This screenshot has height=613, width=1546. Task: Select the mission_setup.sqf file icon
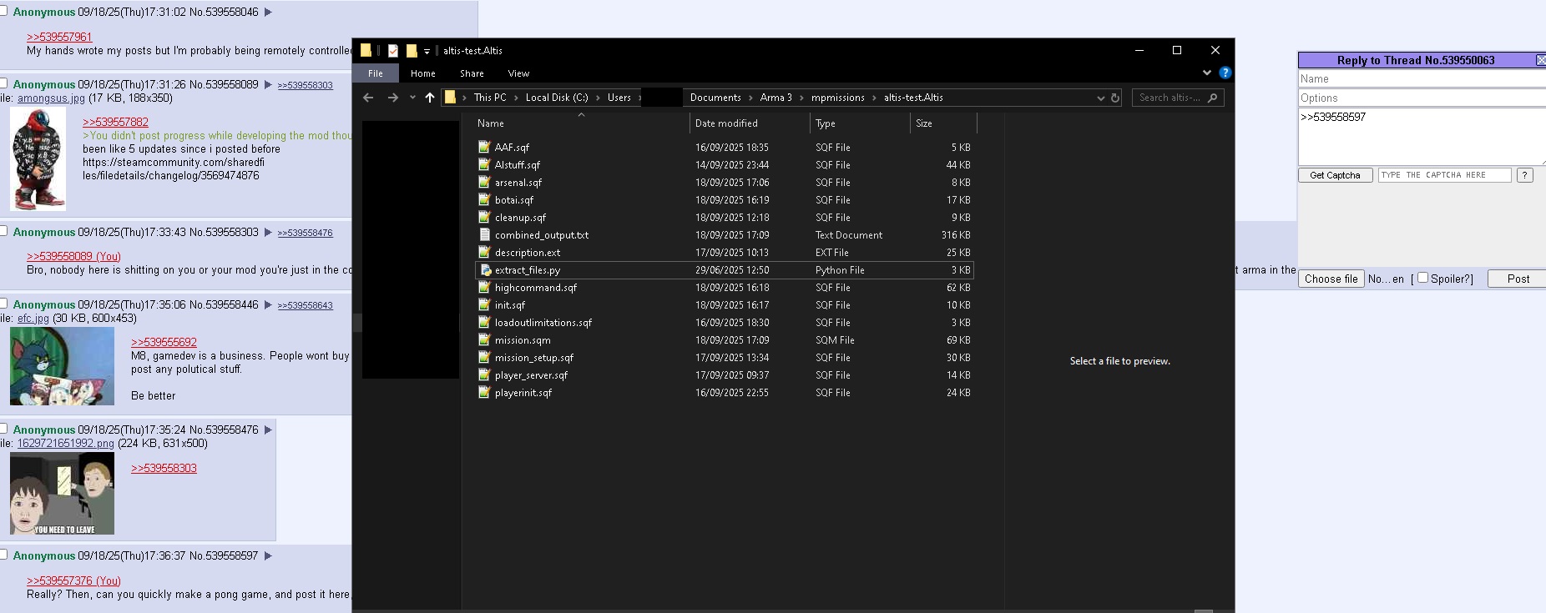[484, 357]
